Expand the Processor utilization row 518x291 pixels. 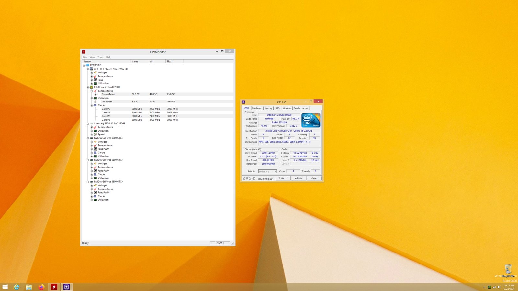96,102
